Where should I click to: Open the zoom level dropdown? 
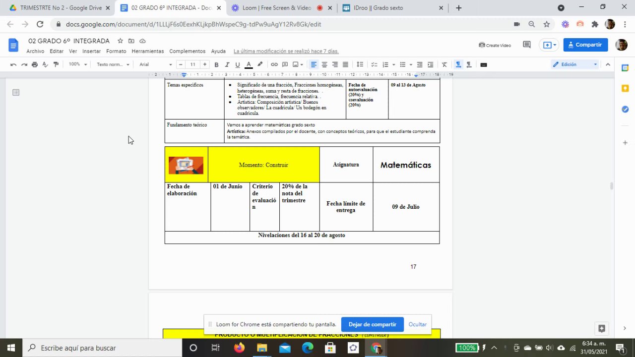point(78,64)
